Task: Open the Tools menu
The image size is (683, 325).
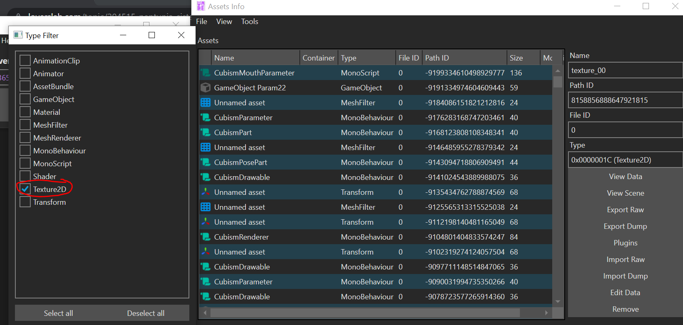Action: (250, 22)
